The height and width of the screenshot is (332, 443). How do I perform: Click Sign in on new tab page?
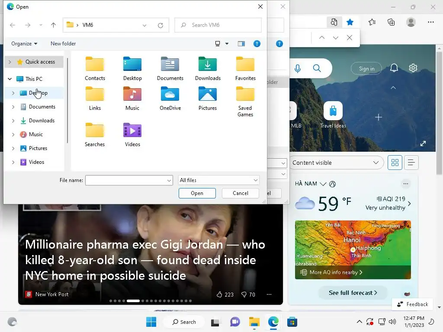[x=366, y=69]
